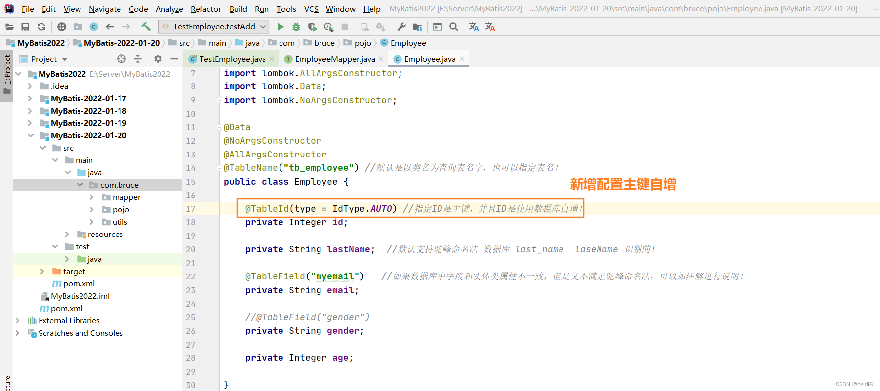Fold the imports block at line 9

pyautogui.click(x=219, y=100)
